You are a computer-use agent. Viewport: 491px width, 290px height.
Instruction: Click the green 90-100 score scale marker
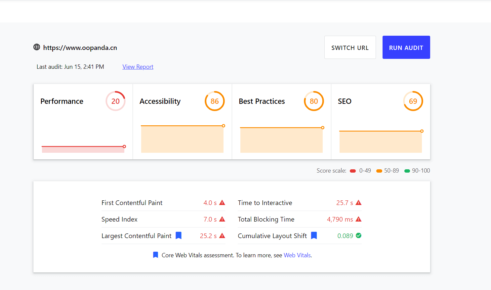point(407,171)
